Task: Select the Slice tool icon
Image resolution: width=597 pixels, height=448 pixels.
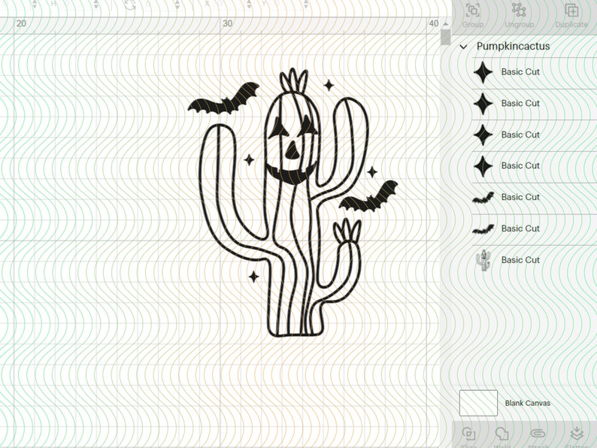Action: [468, 434]
